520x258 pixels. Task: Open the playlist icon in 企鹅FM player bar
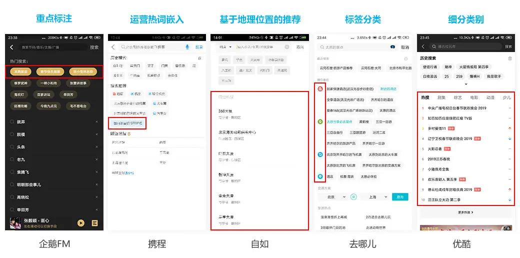pos(94,223)
